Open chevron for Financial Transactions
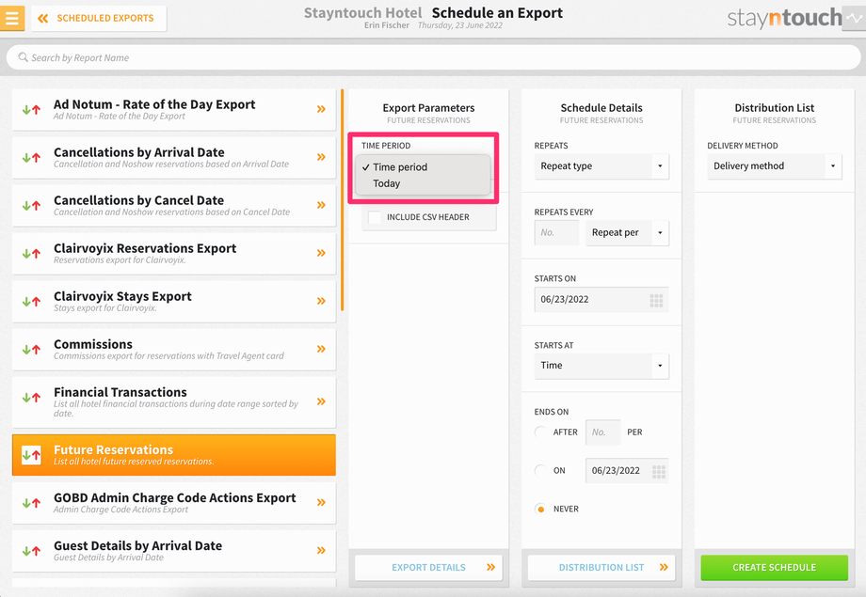The height and width of the screenshot is (597, 866). [321, 401]
